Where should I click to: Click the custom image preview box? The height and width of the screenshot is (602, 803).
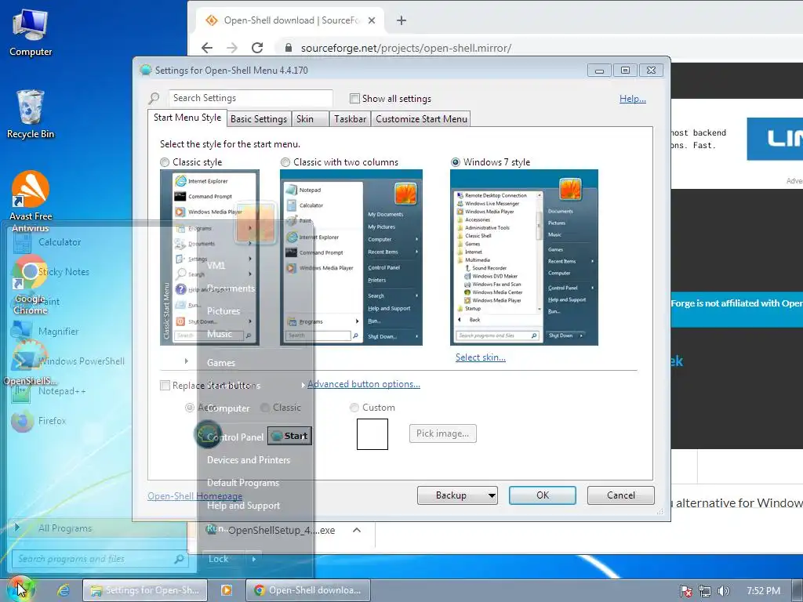pos(372,434)
